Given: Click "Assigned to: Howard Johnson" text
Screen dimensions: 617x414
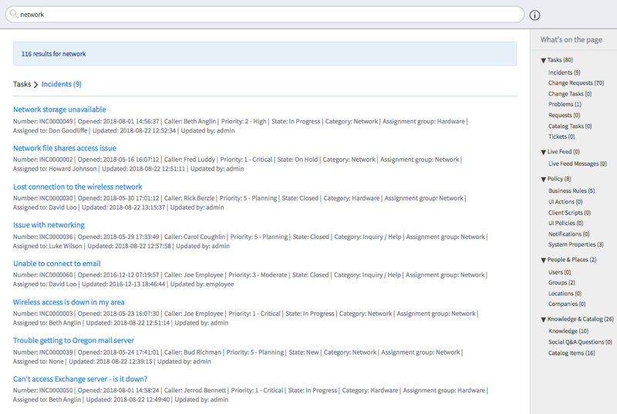Looking at the screenshot, I should 55,169.
